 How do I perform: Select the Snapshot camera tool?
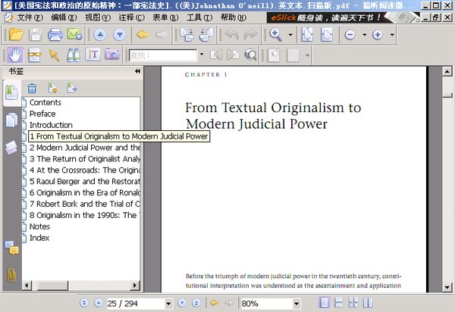click(112, 55)
